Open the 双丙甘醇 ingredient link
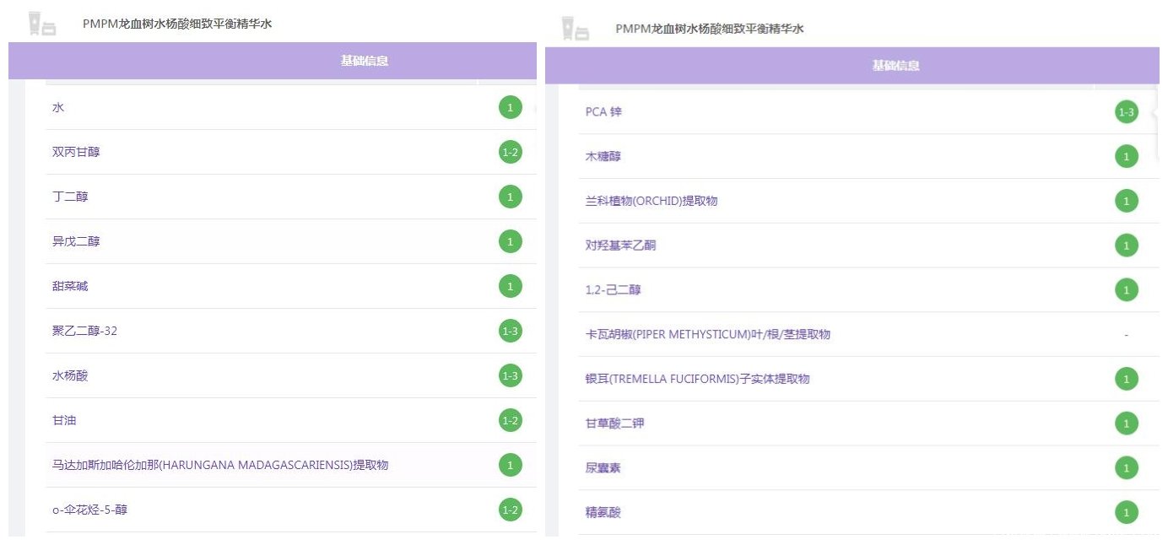 click(76, 153)
